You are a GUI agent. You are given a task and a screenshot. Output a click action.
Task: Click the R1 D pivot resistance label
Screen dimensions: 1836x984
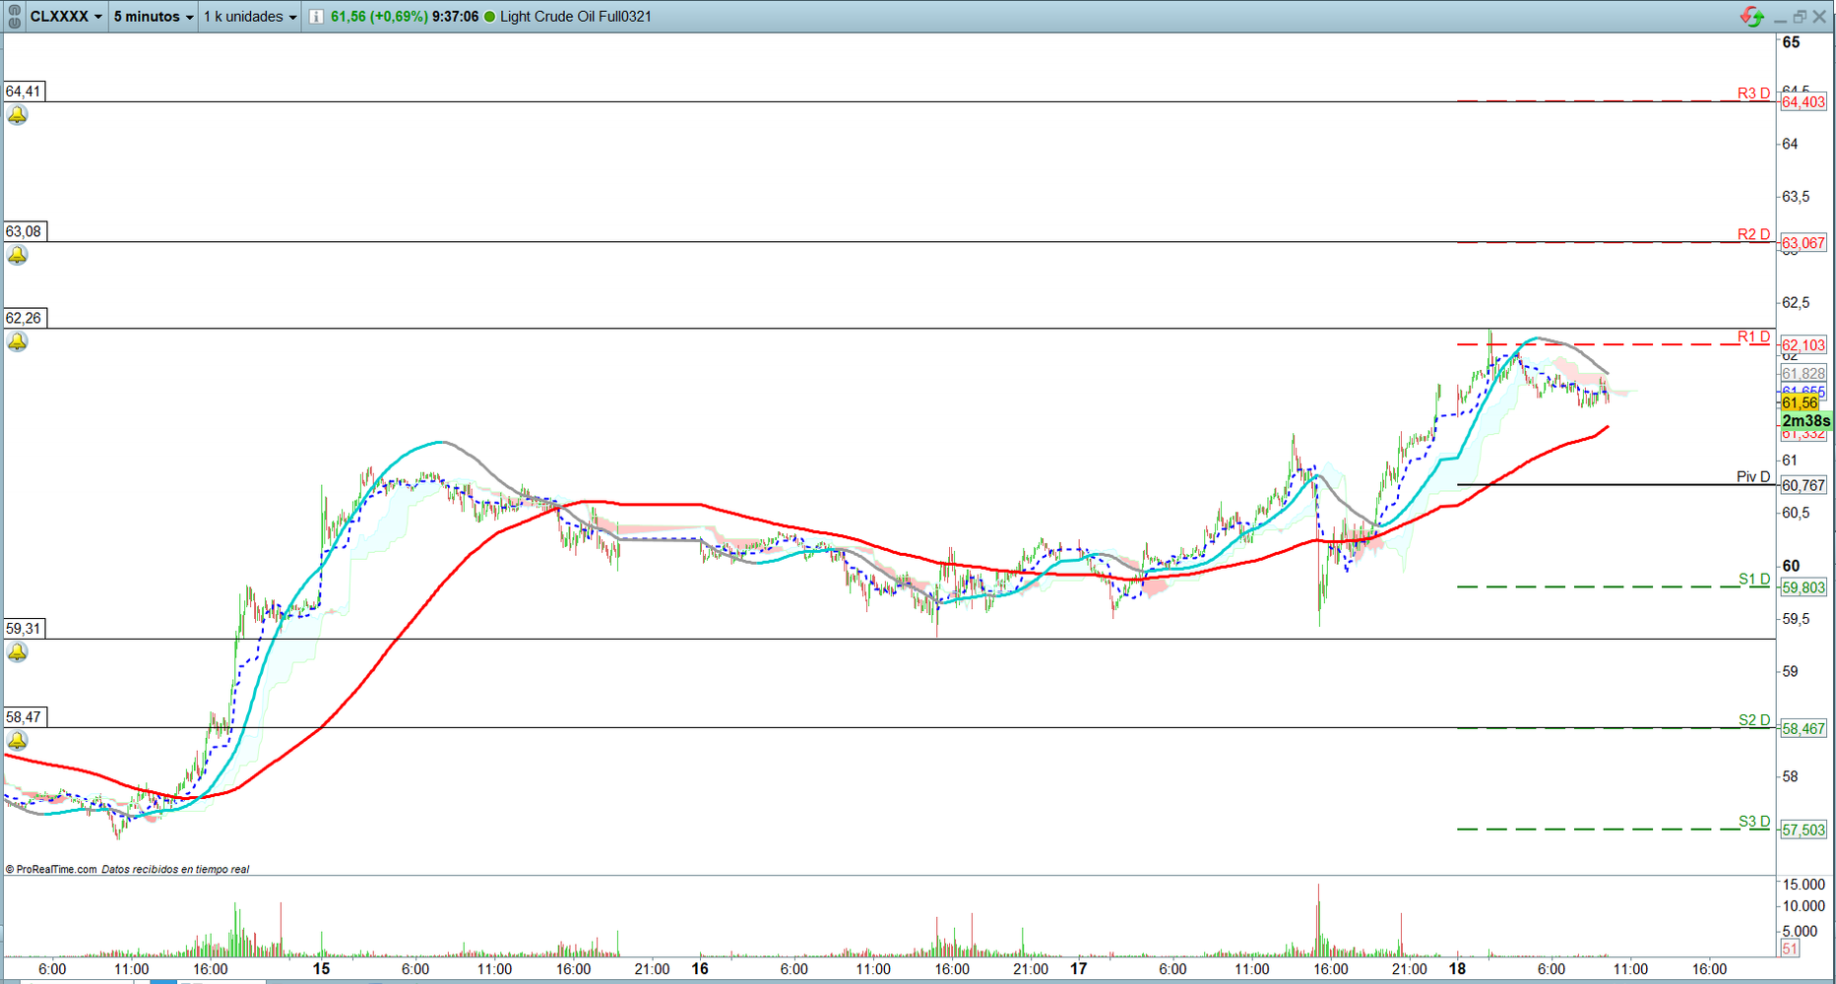coord(1752,337)
